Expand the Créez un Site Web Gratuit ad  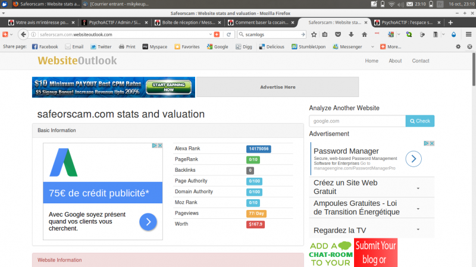click(x=418, y=188)
